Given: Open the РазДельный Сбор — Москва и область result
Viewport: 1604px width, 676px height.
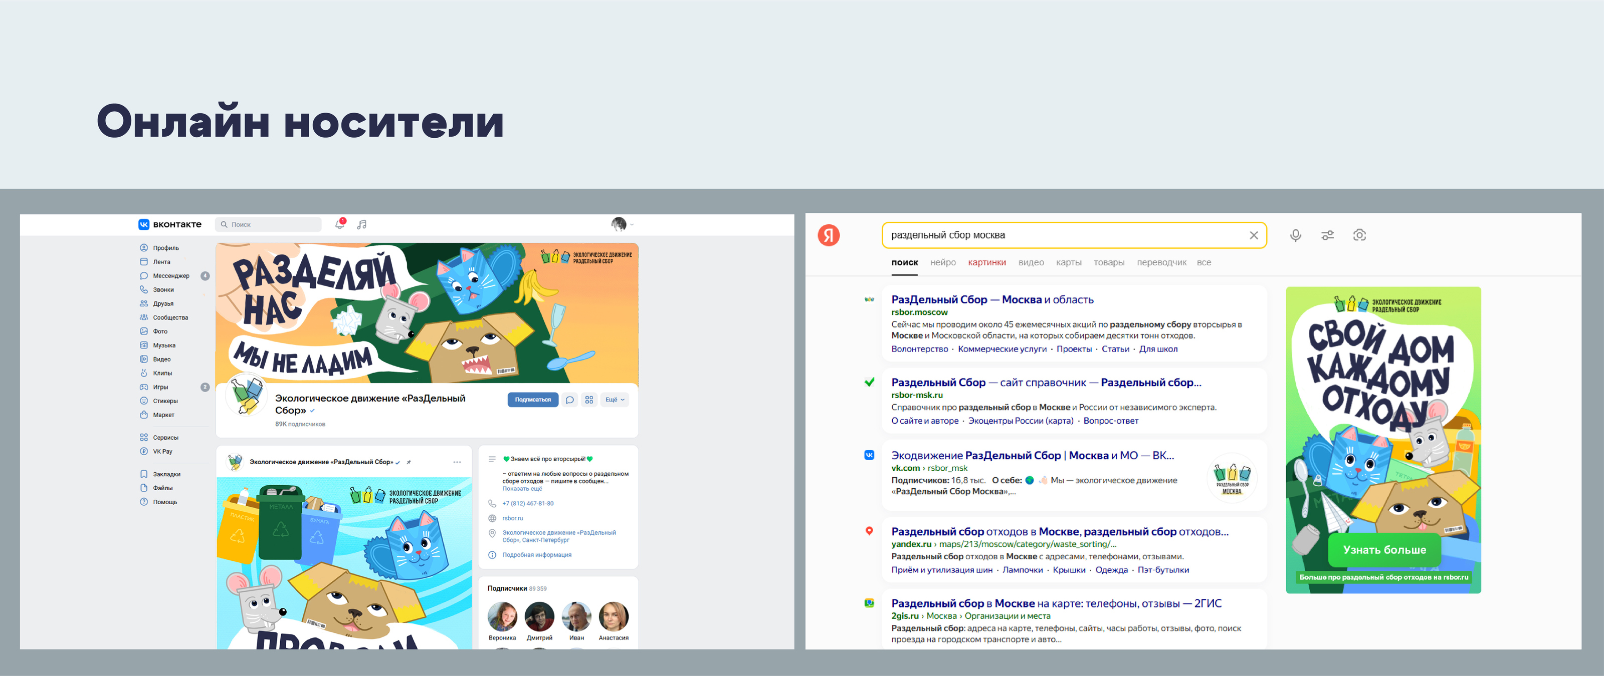Looking at the screenshot, I should click(991, 300).
